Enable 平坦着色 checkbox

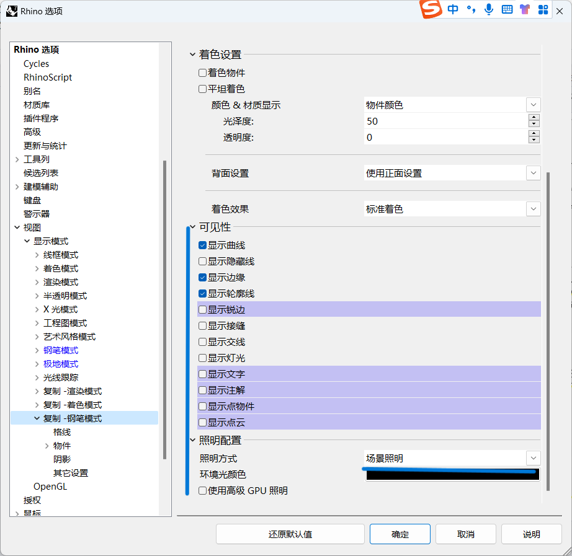pyautogui.click(x=202, y=89)
